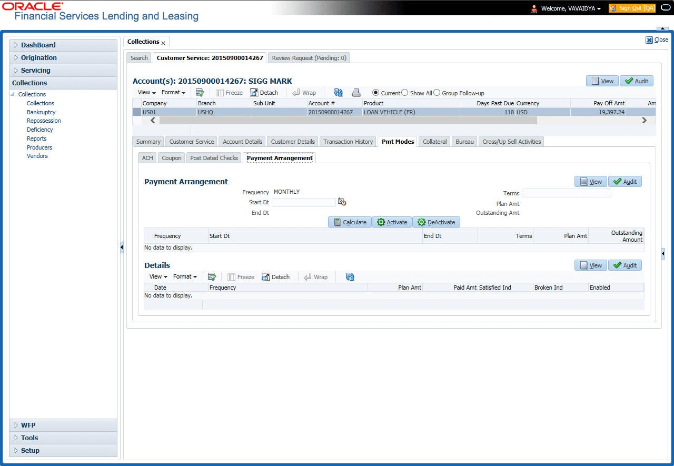Image resolution: width=674 pixels, height=466 pixels.
Task: Click Query by Example icon in Details toolbar
Action: (212, 277)
